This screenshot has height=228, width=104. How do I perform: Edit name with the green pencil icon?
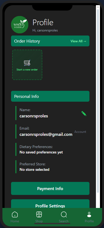(x=84, y=114)
